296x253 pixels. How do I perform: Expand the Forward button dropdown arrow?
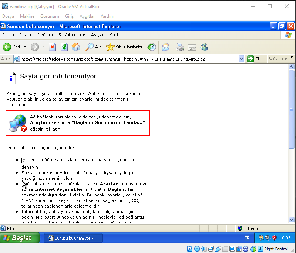[43, 47]
